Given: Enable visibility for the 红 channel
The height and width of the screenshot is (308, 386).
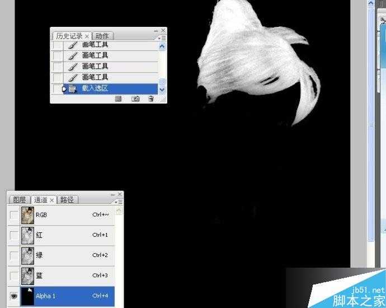Looking at the screenshot, I should coord(14,235).
